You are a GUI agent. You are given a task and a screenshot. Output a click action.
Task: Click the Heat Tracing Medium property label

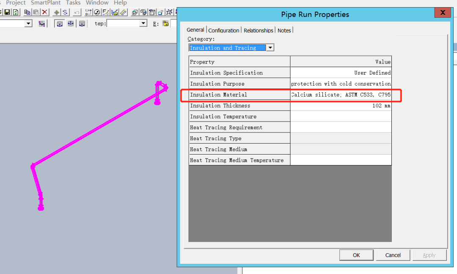[219, 149]
